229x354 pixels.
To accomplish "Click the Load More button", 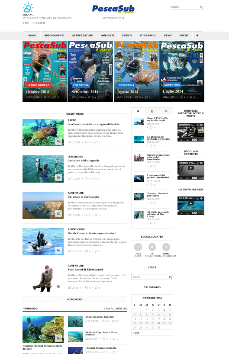I will tap(74, 299).
